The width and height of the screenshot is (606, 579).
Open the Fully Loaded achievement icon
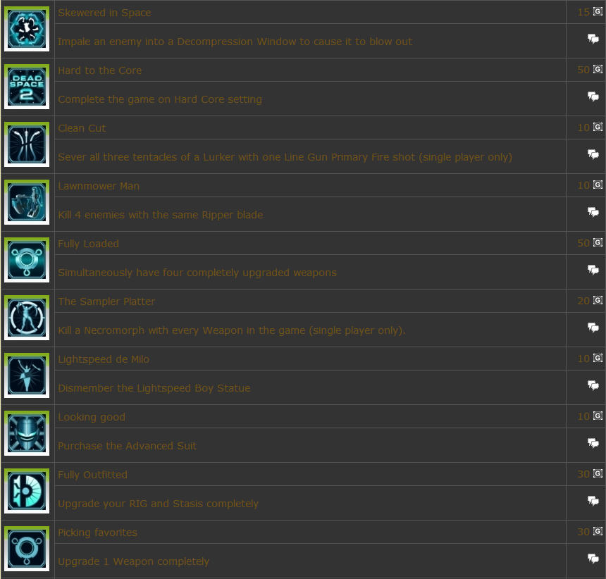(27, 260)
